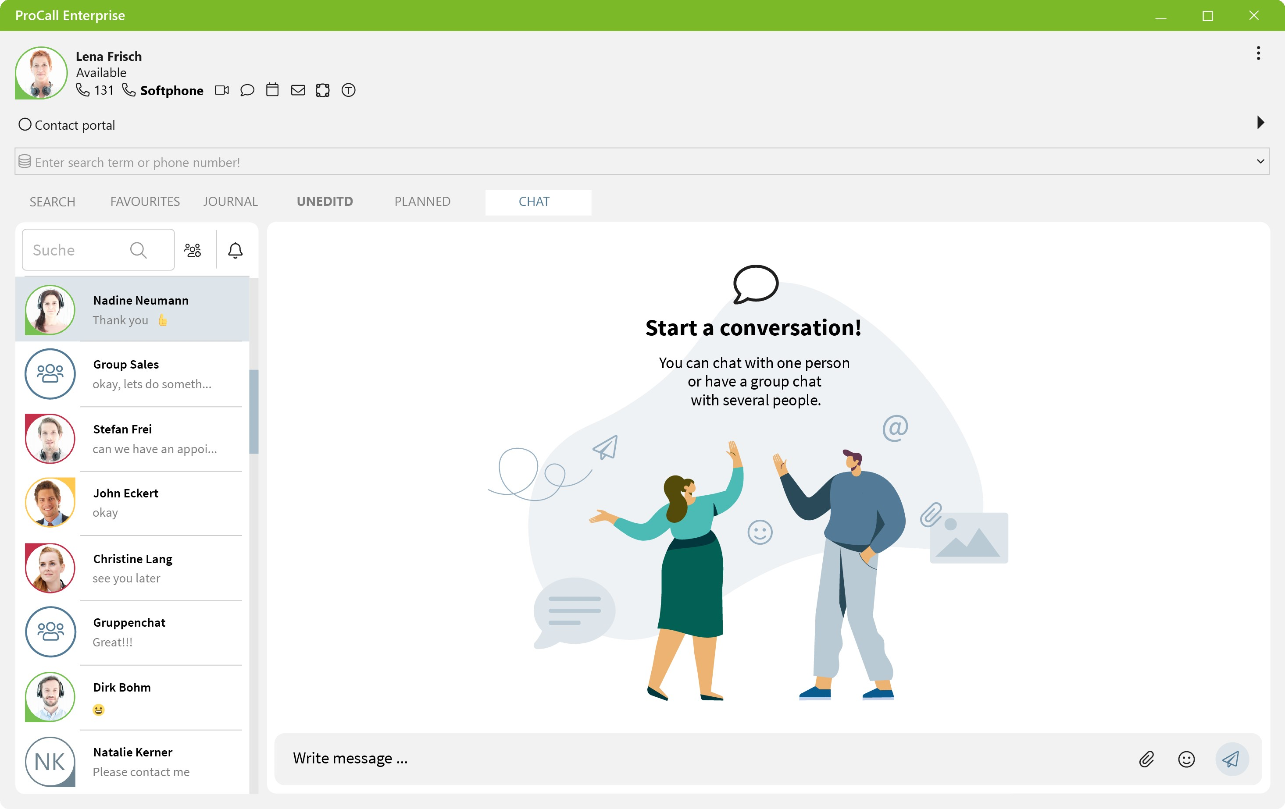
Task: Toggle the Contact portal radio circle
Action: [x=25, y=124]
